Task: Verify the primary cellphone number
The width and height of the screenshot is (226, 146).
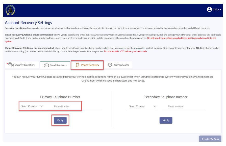Action: tap(60, 120)
